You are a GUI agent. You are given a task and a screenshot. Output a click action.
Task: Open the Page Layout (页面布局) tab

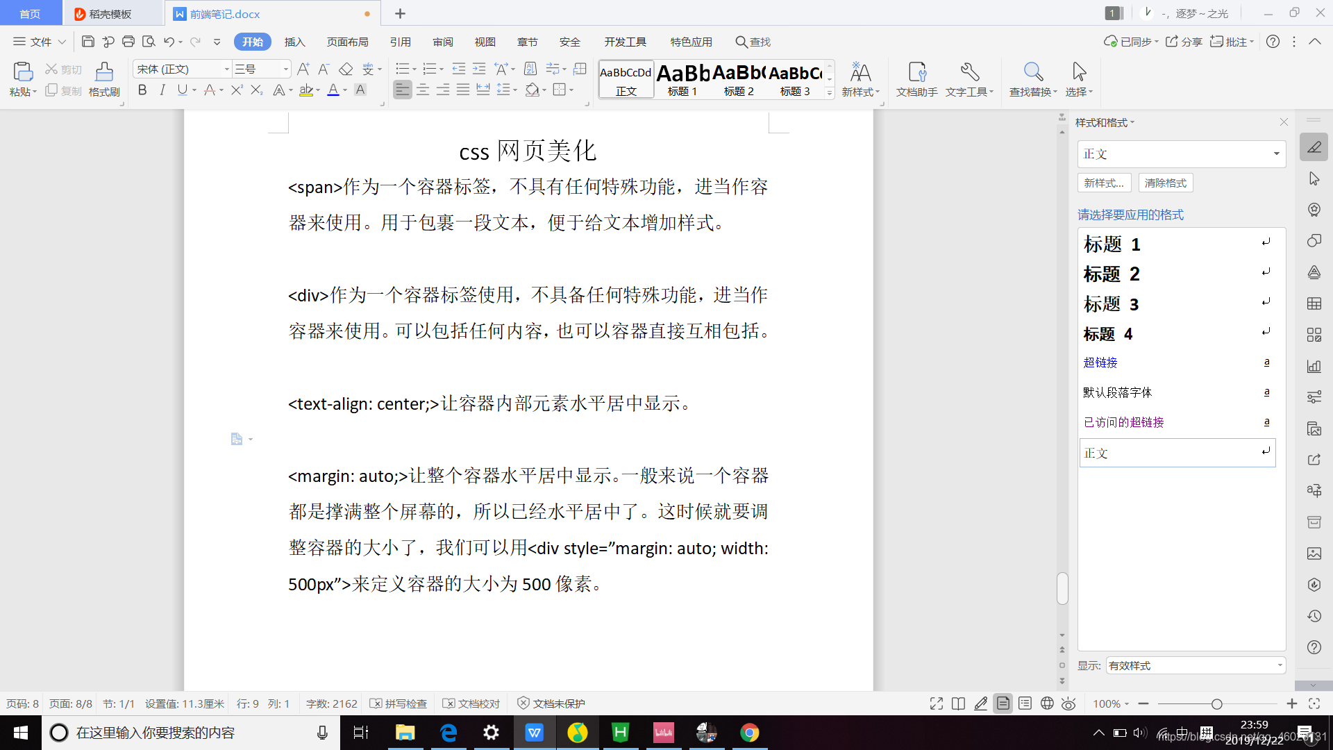(347, 42)
